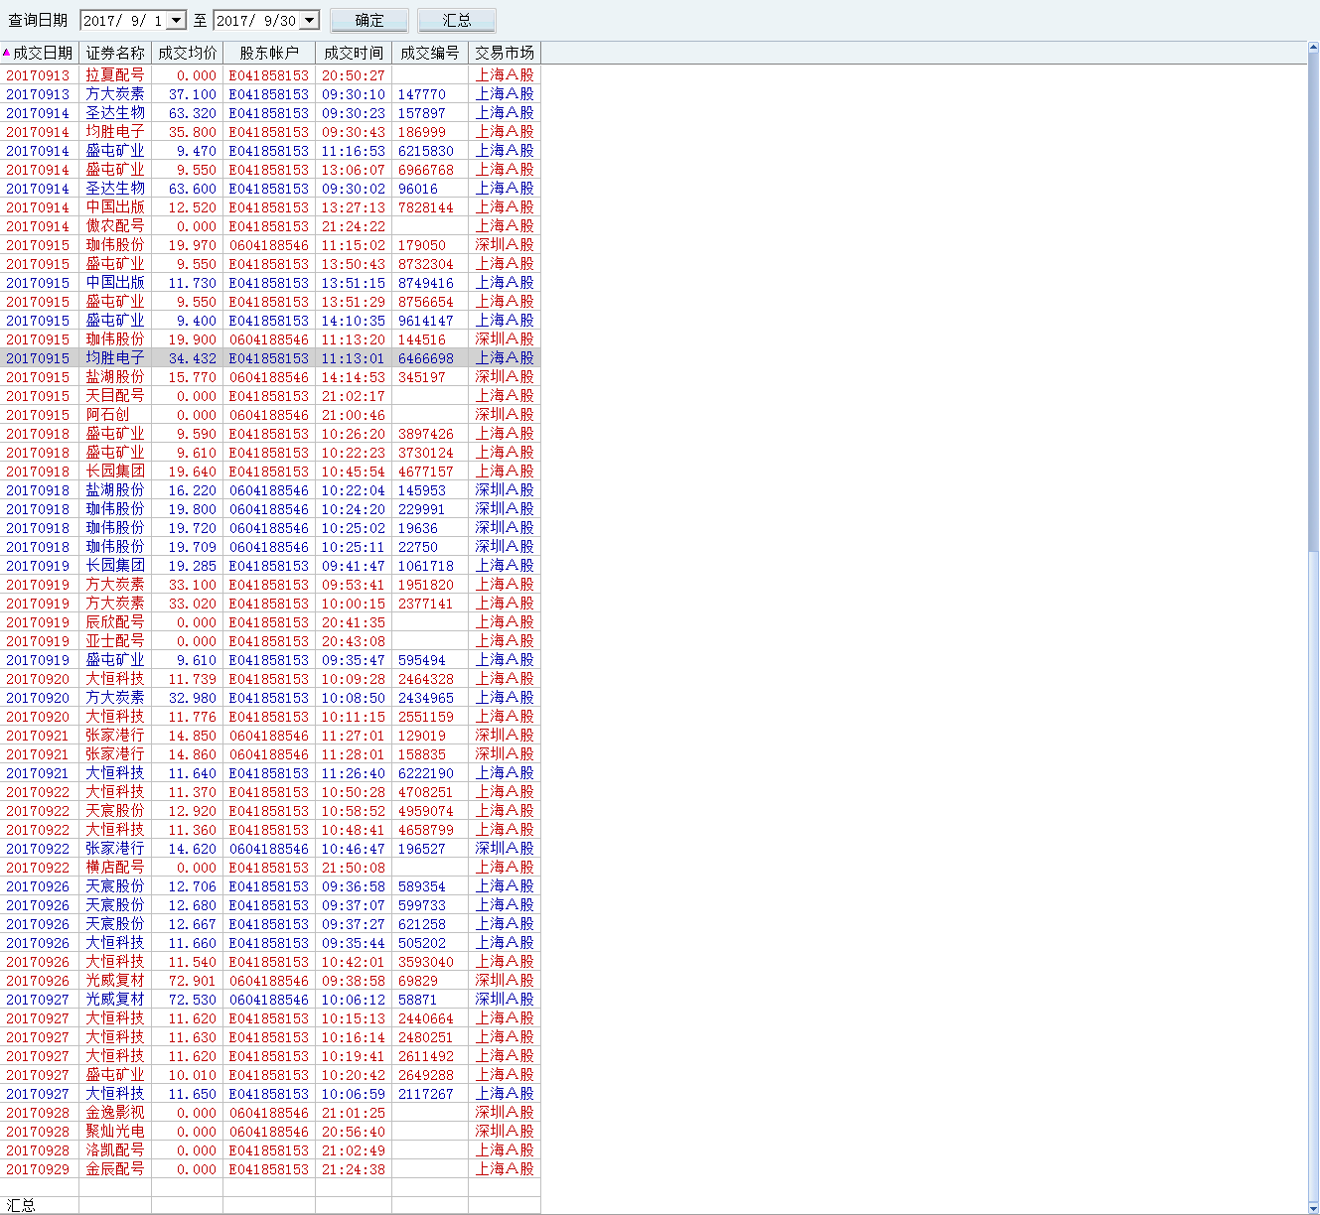
Task: Select 大恒科技 at price 11.739
Action: pyautogui.click(x=115, y=679)
